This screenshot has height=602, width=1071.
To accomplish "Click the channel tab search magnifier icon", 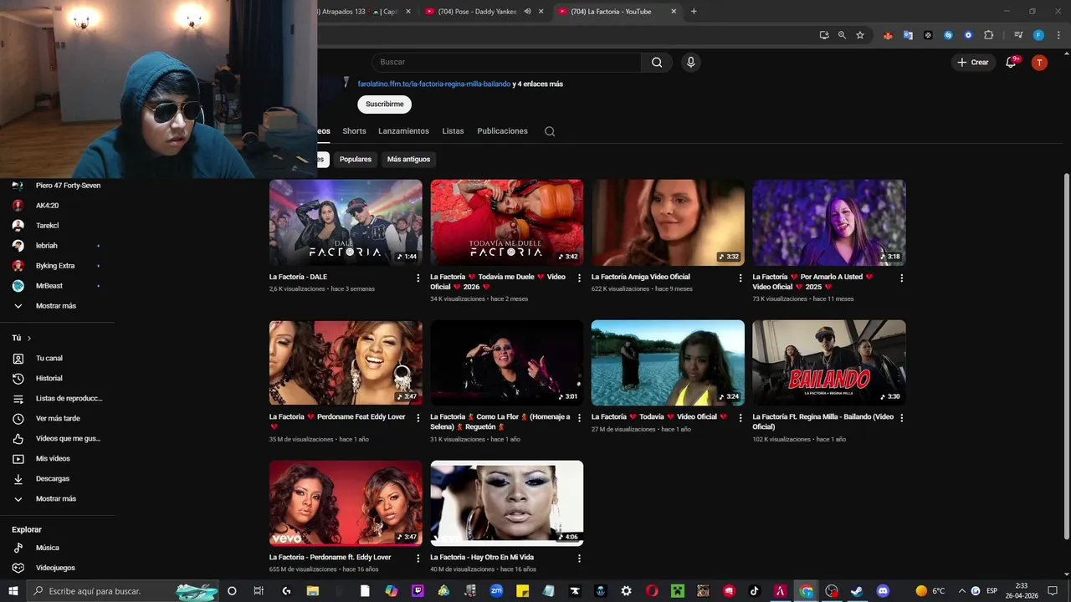I will click(x=550, y=131).
